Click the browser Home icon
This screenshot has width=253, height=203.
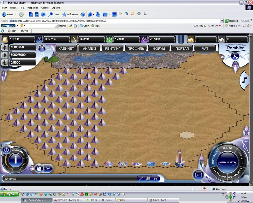43,14
